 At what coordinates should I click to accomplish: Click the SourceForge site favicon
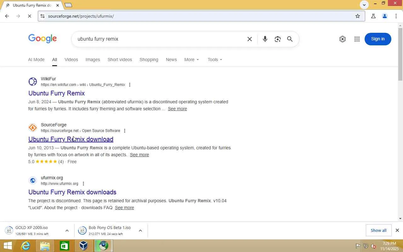pos(33,128)
